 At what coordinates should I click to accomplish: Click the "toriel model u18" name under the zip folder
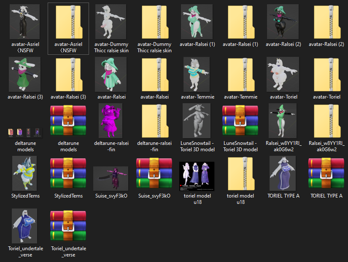click(240, 199)
